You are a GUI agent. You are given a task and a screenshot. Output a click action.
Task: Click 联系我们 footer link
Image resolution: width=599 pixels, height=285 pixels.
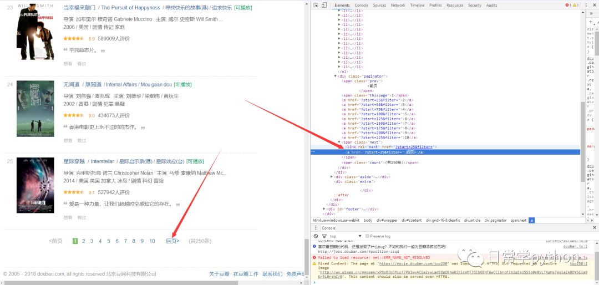272,274
